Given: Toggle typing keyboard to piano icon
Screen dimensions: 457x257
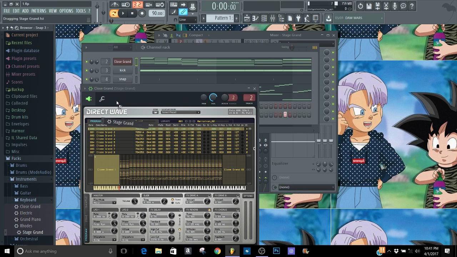Looking at the screenshot, I should pos(174,5).
